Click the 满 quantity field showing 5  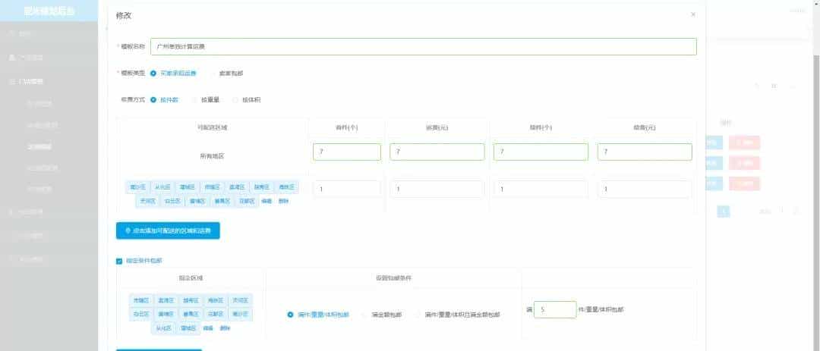[x=555, y=310]
